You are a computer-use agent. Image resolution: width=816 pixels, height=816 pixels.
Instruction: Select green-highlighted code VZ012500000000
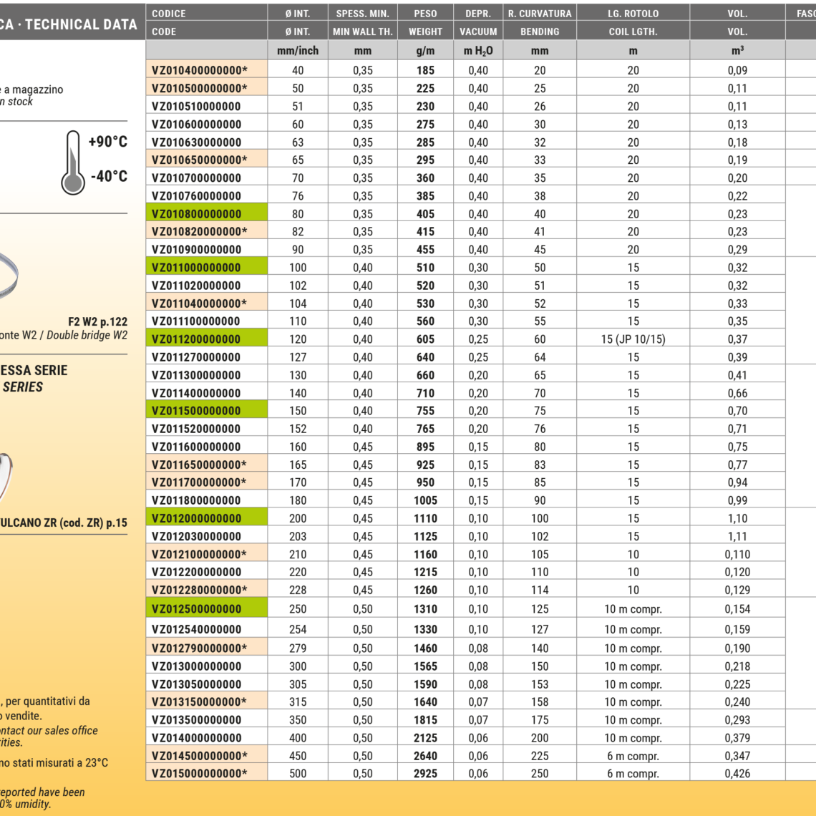(x=197, y=609)
